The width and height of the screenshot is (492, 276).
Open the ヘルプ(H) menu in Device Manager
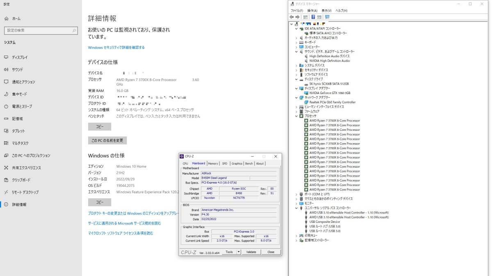pyautogui.click(x=342, y=11)
